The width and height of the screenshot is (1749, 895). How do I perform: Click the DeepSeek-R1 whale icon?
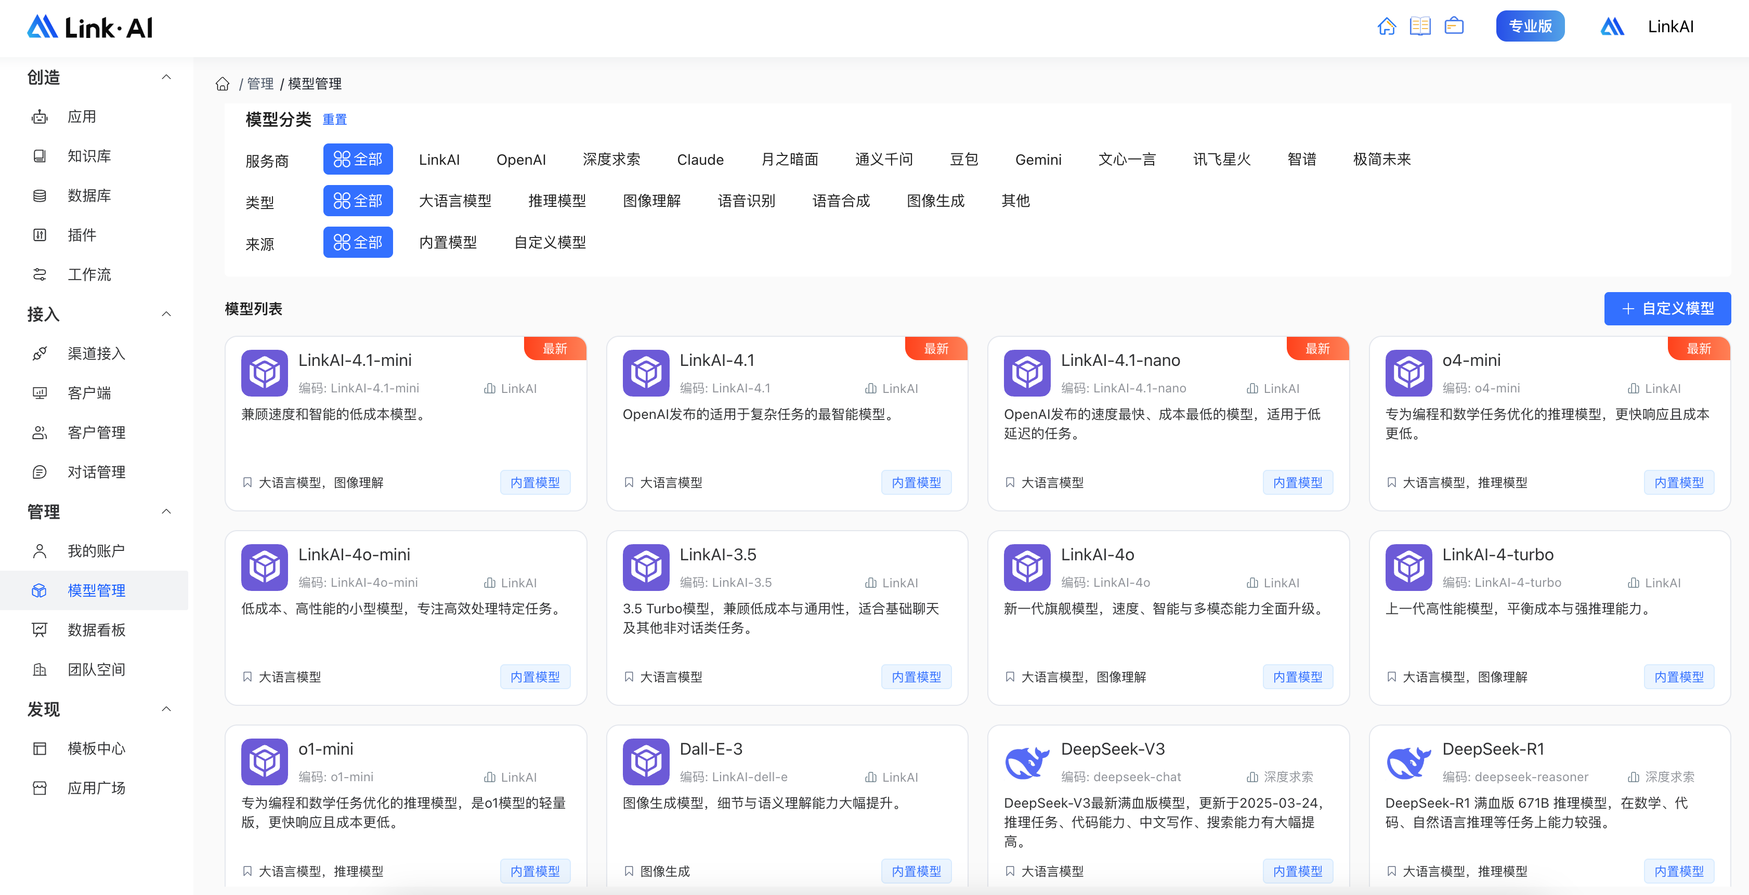[1409, 761]
